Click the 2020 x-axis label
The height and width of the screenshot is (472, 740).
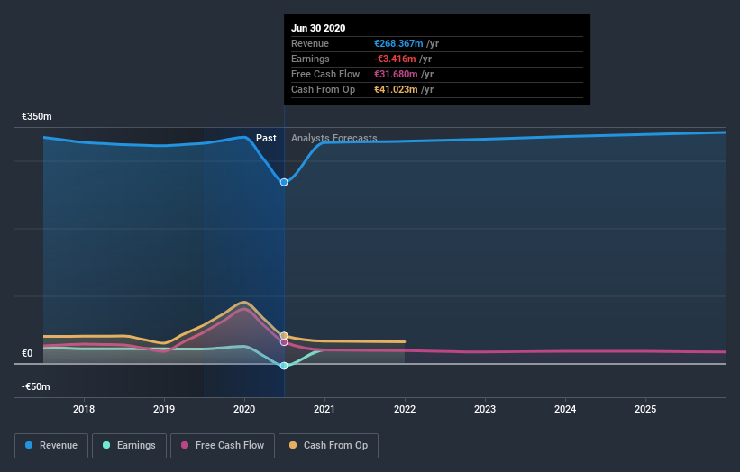pos(244,409)
